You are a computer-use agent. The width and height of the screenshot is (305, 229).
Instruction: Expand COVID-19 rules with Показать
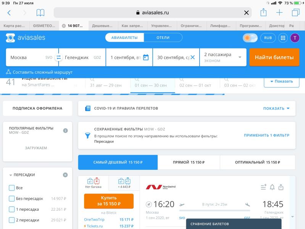click(x=276, y=108)
